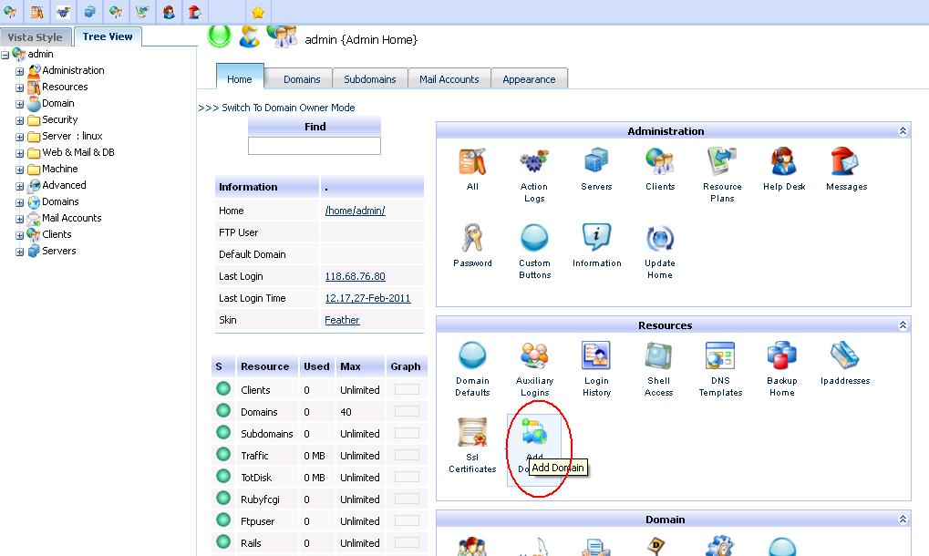
Task: Click the yellow star favorites icon
Action: [258, 13]
